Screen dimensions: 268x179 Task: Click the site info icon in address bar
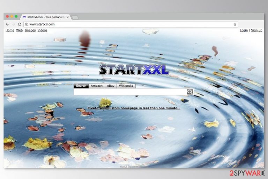coord(27,24)
